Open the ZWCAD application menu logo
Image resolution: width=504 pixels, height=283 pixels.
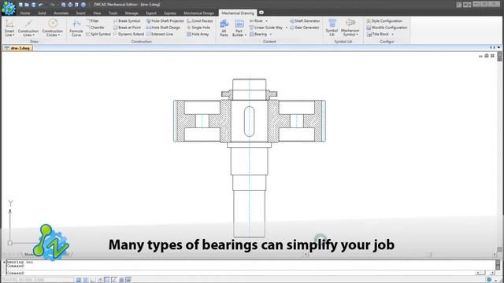pos(9,8)
